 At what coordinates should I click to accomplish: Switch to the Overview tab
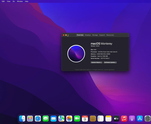(x=80, y=35)
